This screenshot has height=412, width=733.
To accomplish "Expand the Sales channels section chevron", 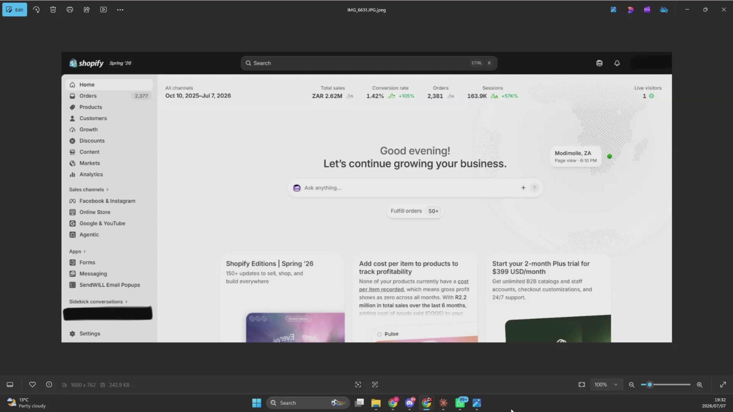I will (107, 190).
